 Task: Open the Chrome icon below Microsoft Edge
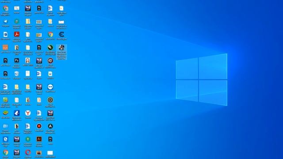6,152
